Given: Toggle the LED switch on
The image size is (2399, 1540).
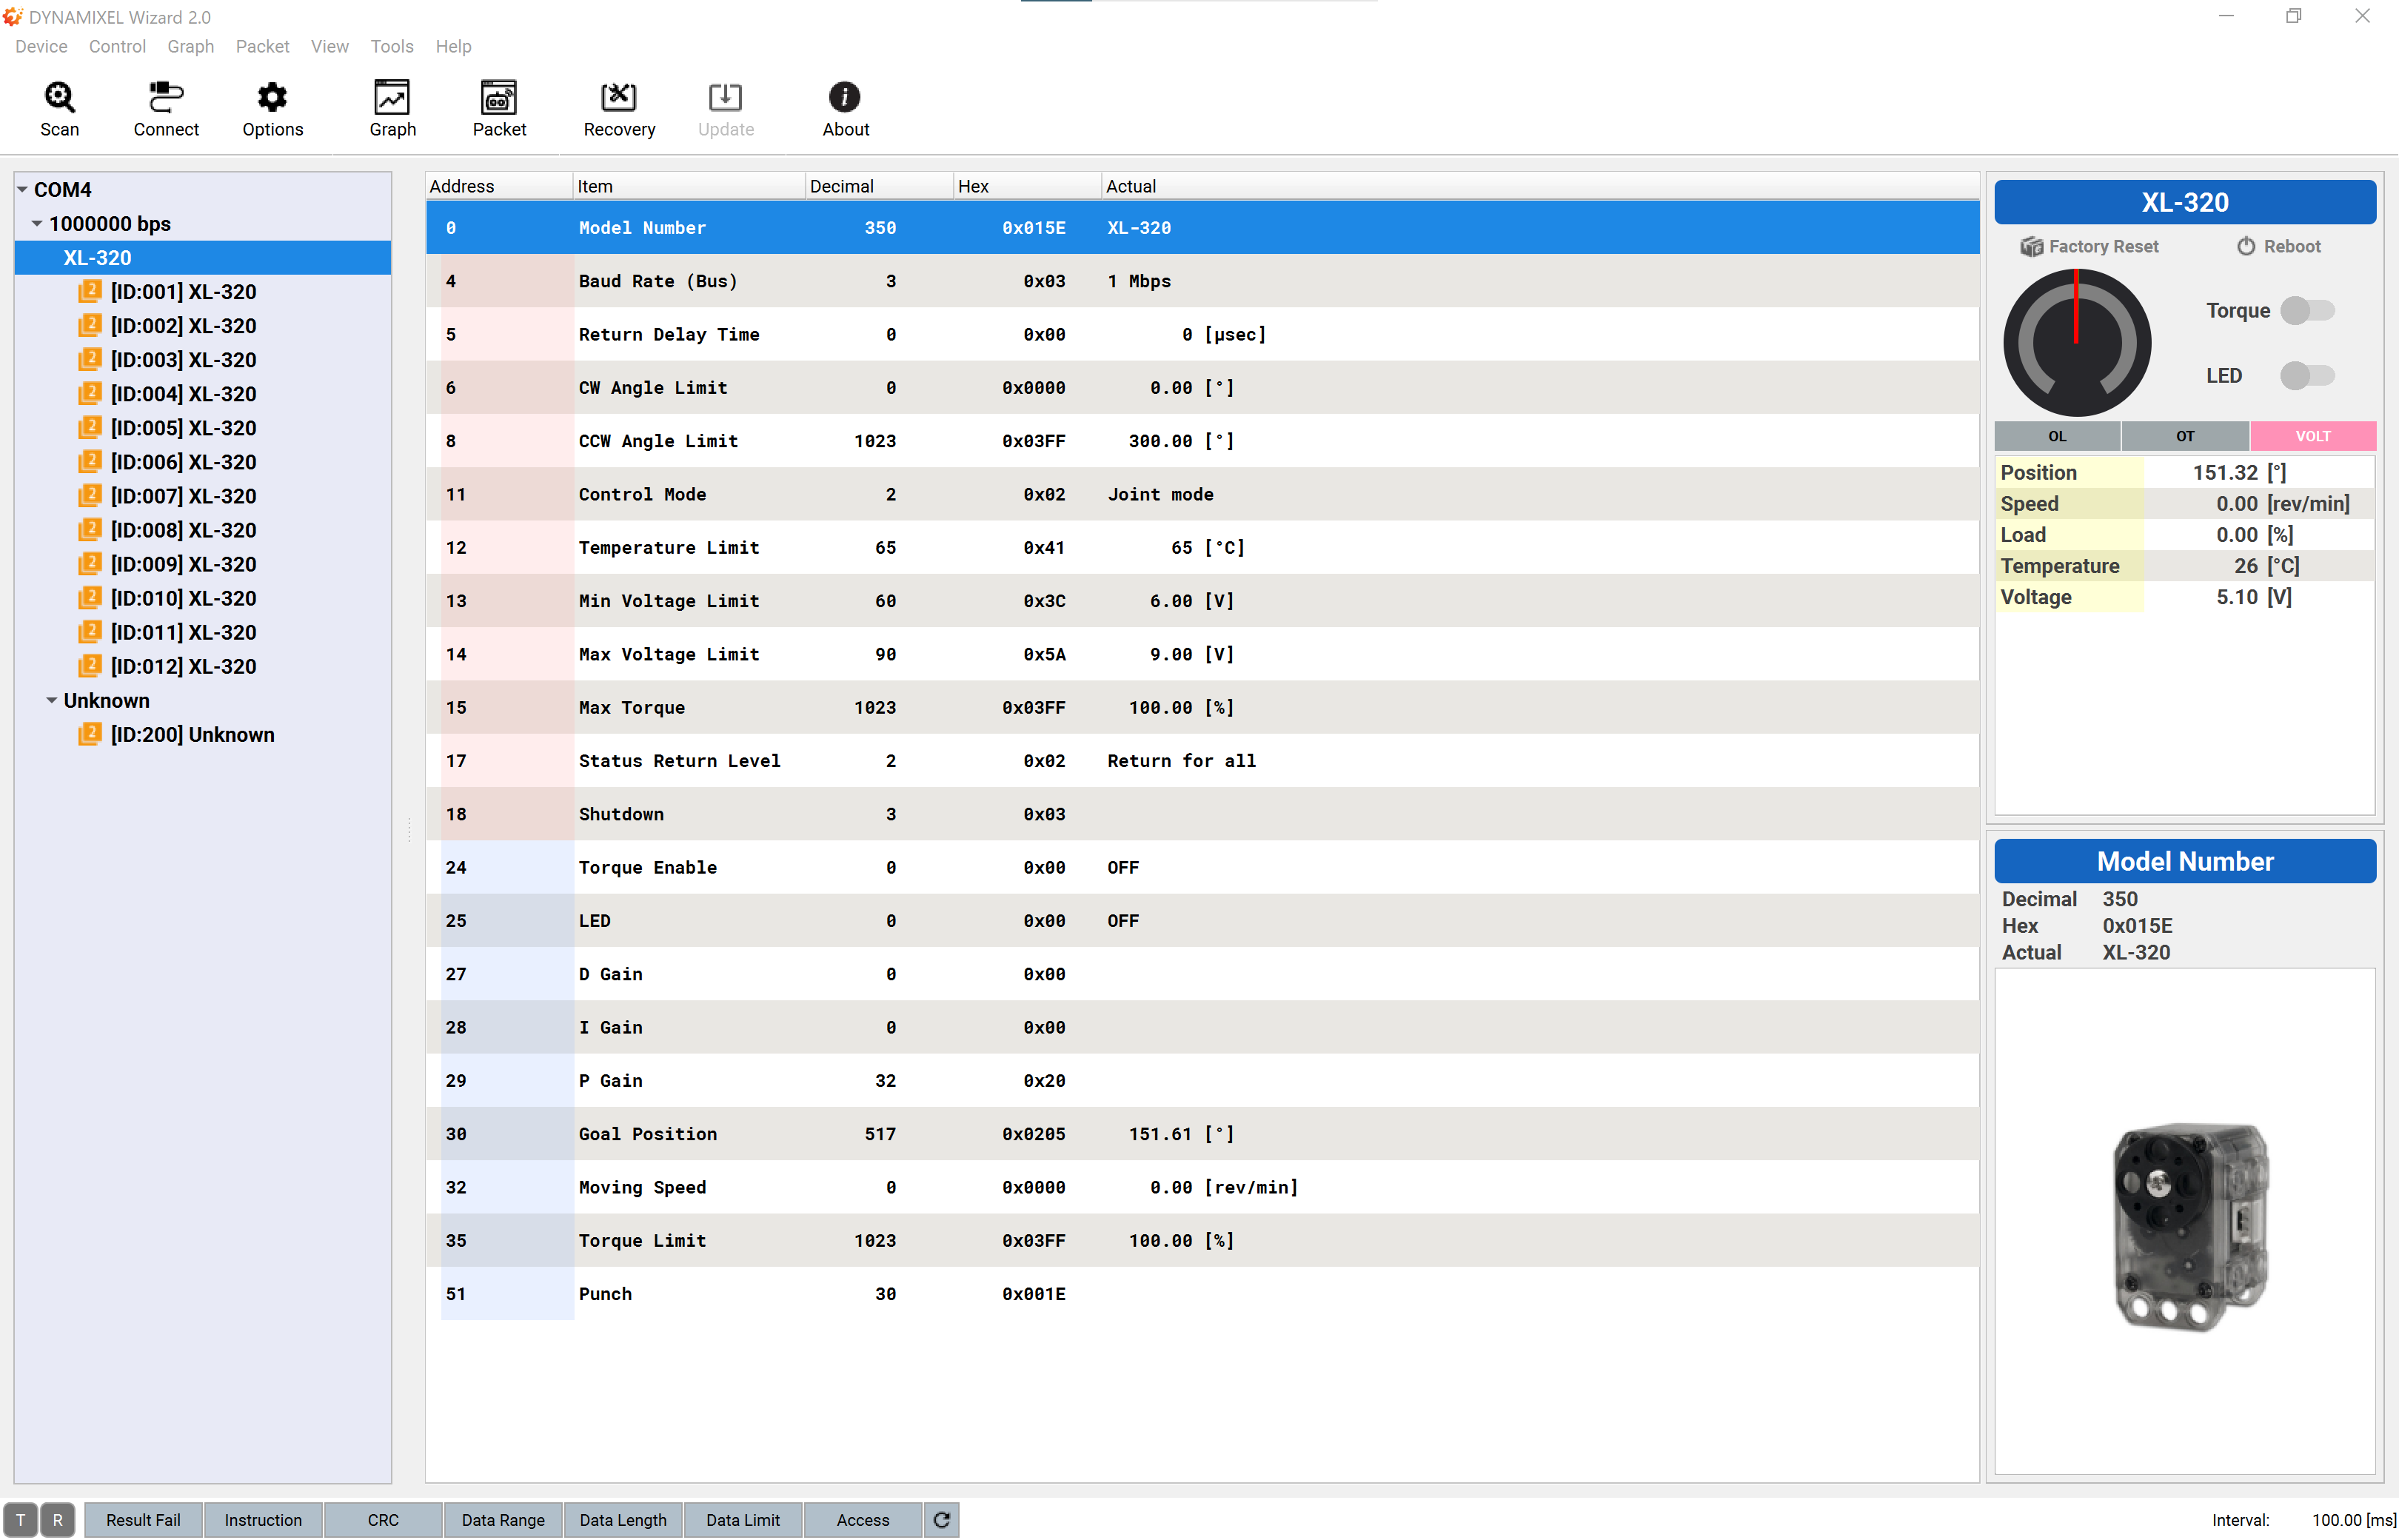Looking at the screenshot, I should coord(2307,376).
